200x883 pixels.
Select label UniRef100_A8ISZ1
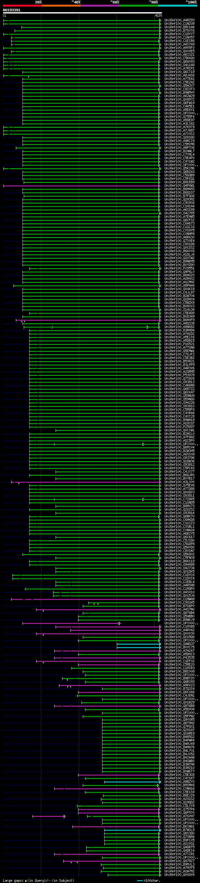pos(179,55)
